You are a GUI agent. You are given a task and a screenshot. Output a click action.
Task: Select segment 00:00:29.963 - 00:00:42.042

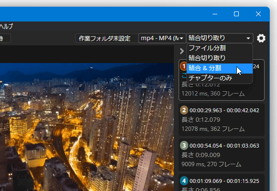pyautogui.click(x=222, y=120)
